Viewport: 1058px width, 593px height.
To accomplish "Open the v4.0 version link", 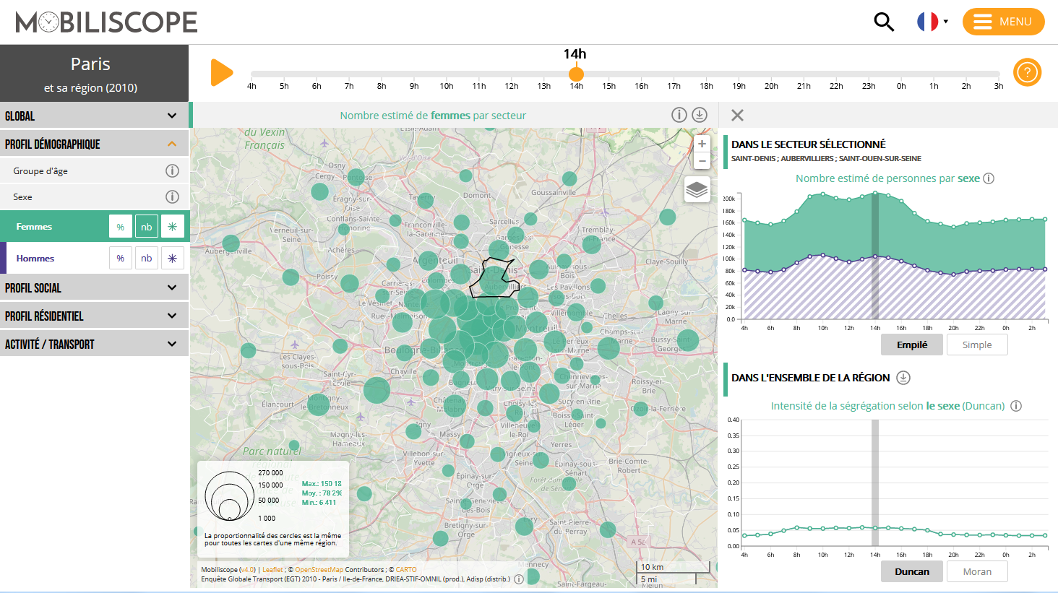I will click(x=247, y=570).
